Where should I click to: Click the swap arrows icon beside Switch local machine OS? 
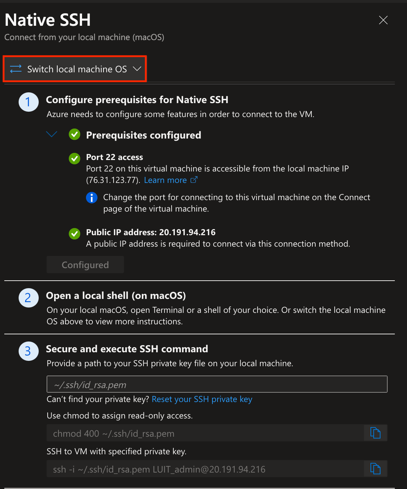[x=16, y=69]
